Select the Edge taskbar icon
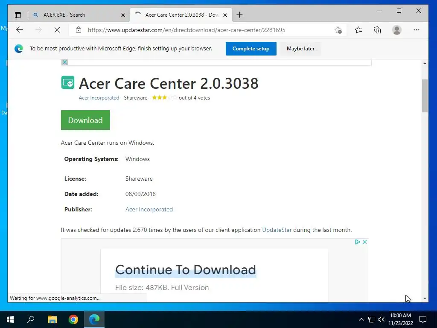 tap(94, 319)
